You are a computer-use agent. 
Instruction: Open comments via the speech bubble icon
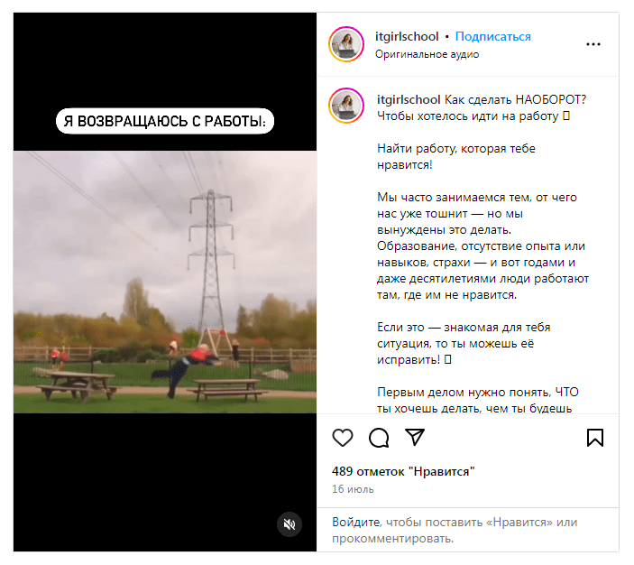pos(379,438)
